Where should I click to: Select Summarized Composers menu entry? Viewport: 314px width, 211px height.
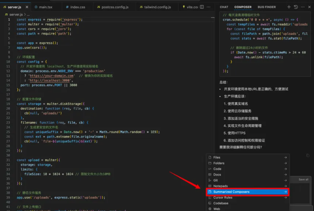click(x=248, y=192)
